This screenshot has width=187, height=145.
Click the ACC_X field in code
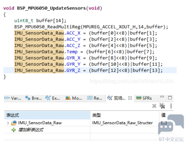click(x=73, y=33)
